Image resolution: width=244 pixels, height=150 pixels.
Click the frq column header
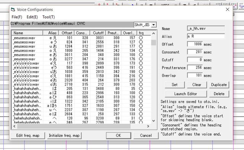pyautogui.click(x=144, y=33)
